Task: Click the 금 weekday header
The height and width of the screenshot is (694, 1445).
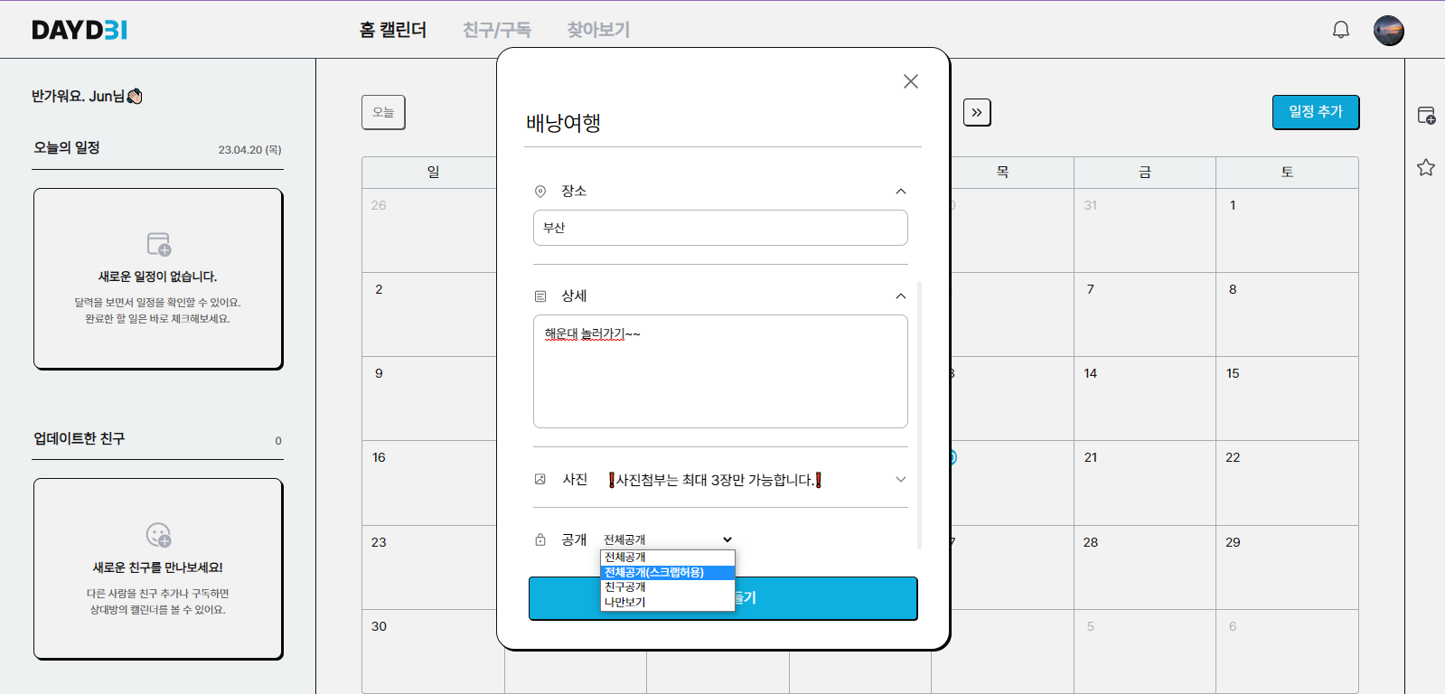Action: (x=1145, y=173)
